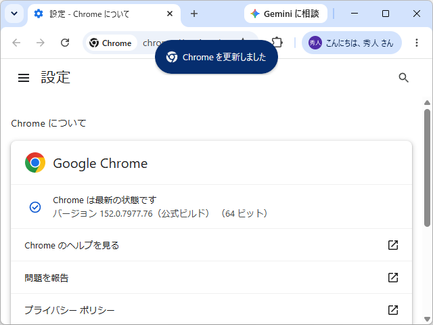Viewport: 433px width, 325px height.
Task: Click the vertical scrollbar thumb
Action: [427, 168]
